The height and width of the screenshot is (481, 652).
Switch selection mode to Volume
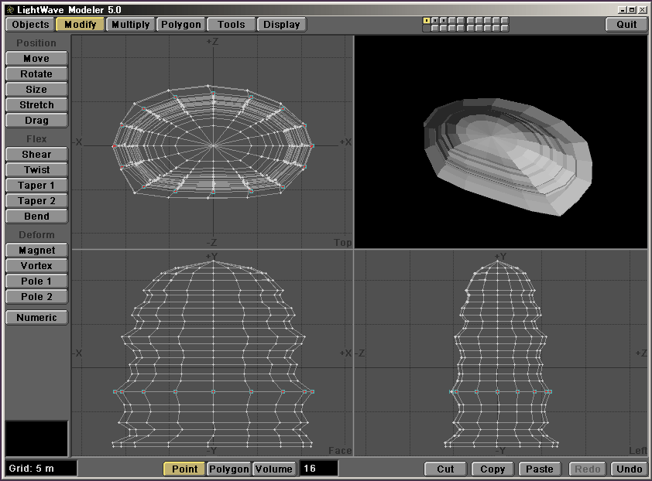pyautogui.click(x=274, y=469)
